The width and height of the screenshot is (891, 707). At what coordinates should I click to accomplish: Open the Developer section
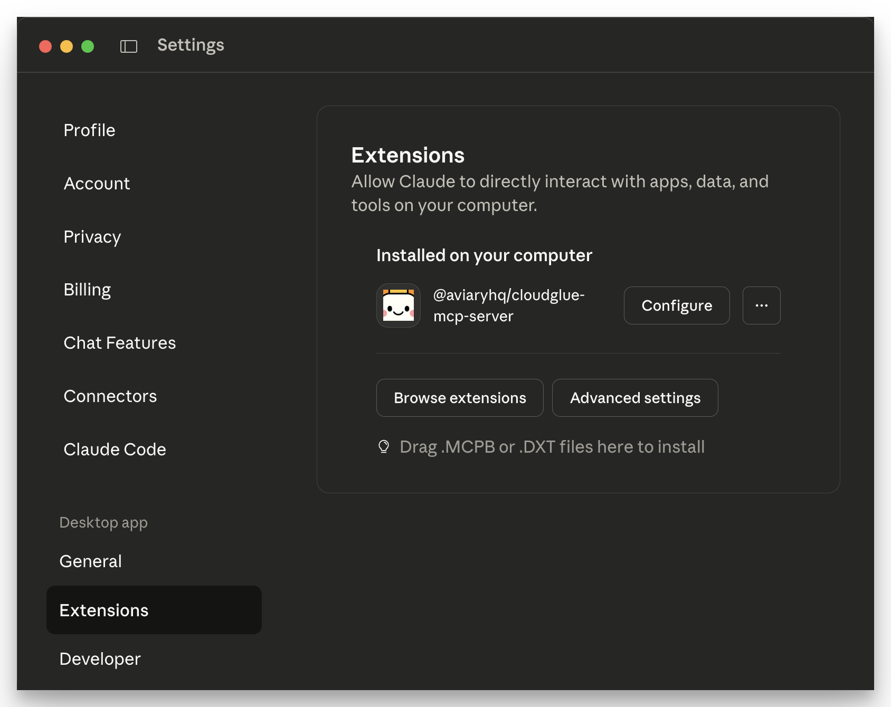pyautogui.click(x=100, y=658)
